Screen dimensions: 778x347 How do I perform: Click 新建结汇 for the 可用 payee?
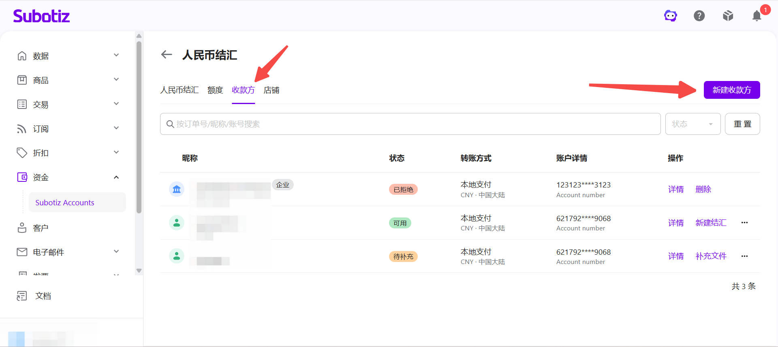(x=711, y=223)
